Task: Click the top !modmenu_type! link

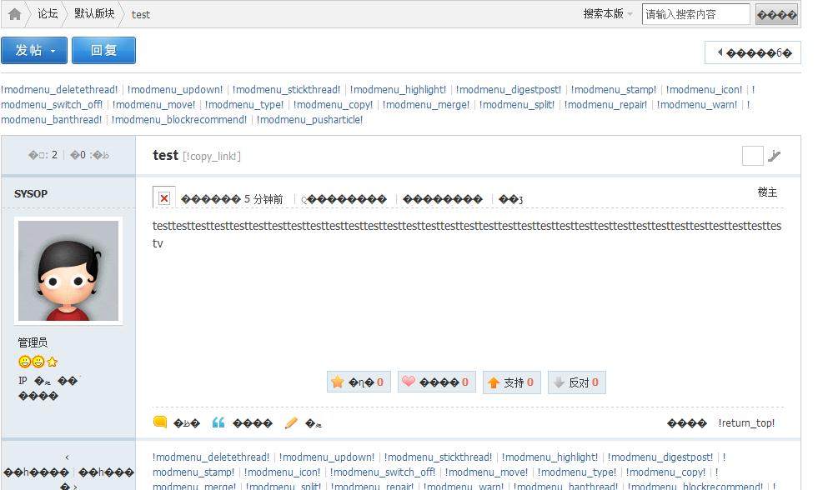Action: (244, 104)
